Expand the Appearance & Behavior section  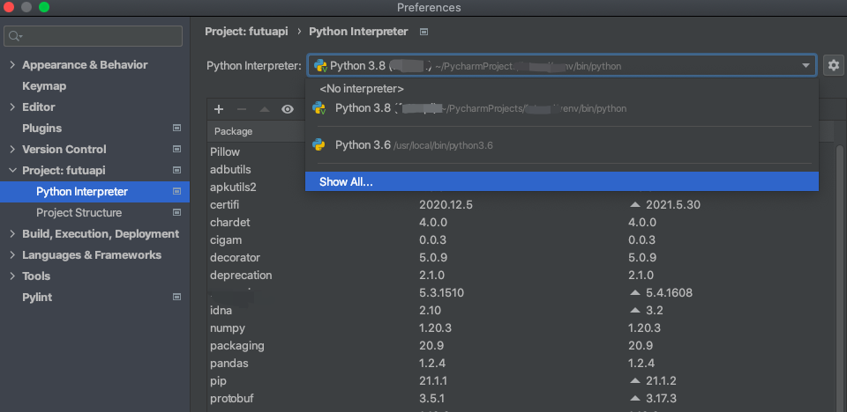tap(12, 65)
